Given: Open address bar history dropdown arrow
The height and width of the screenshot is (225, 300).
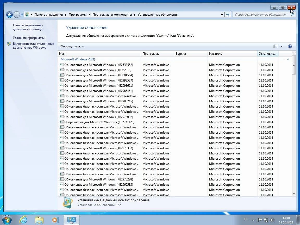Looking at the screenshot, I should [x=222, y=15].
